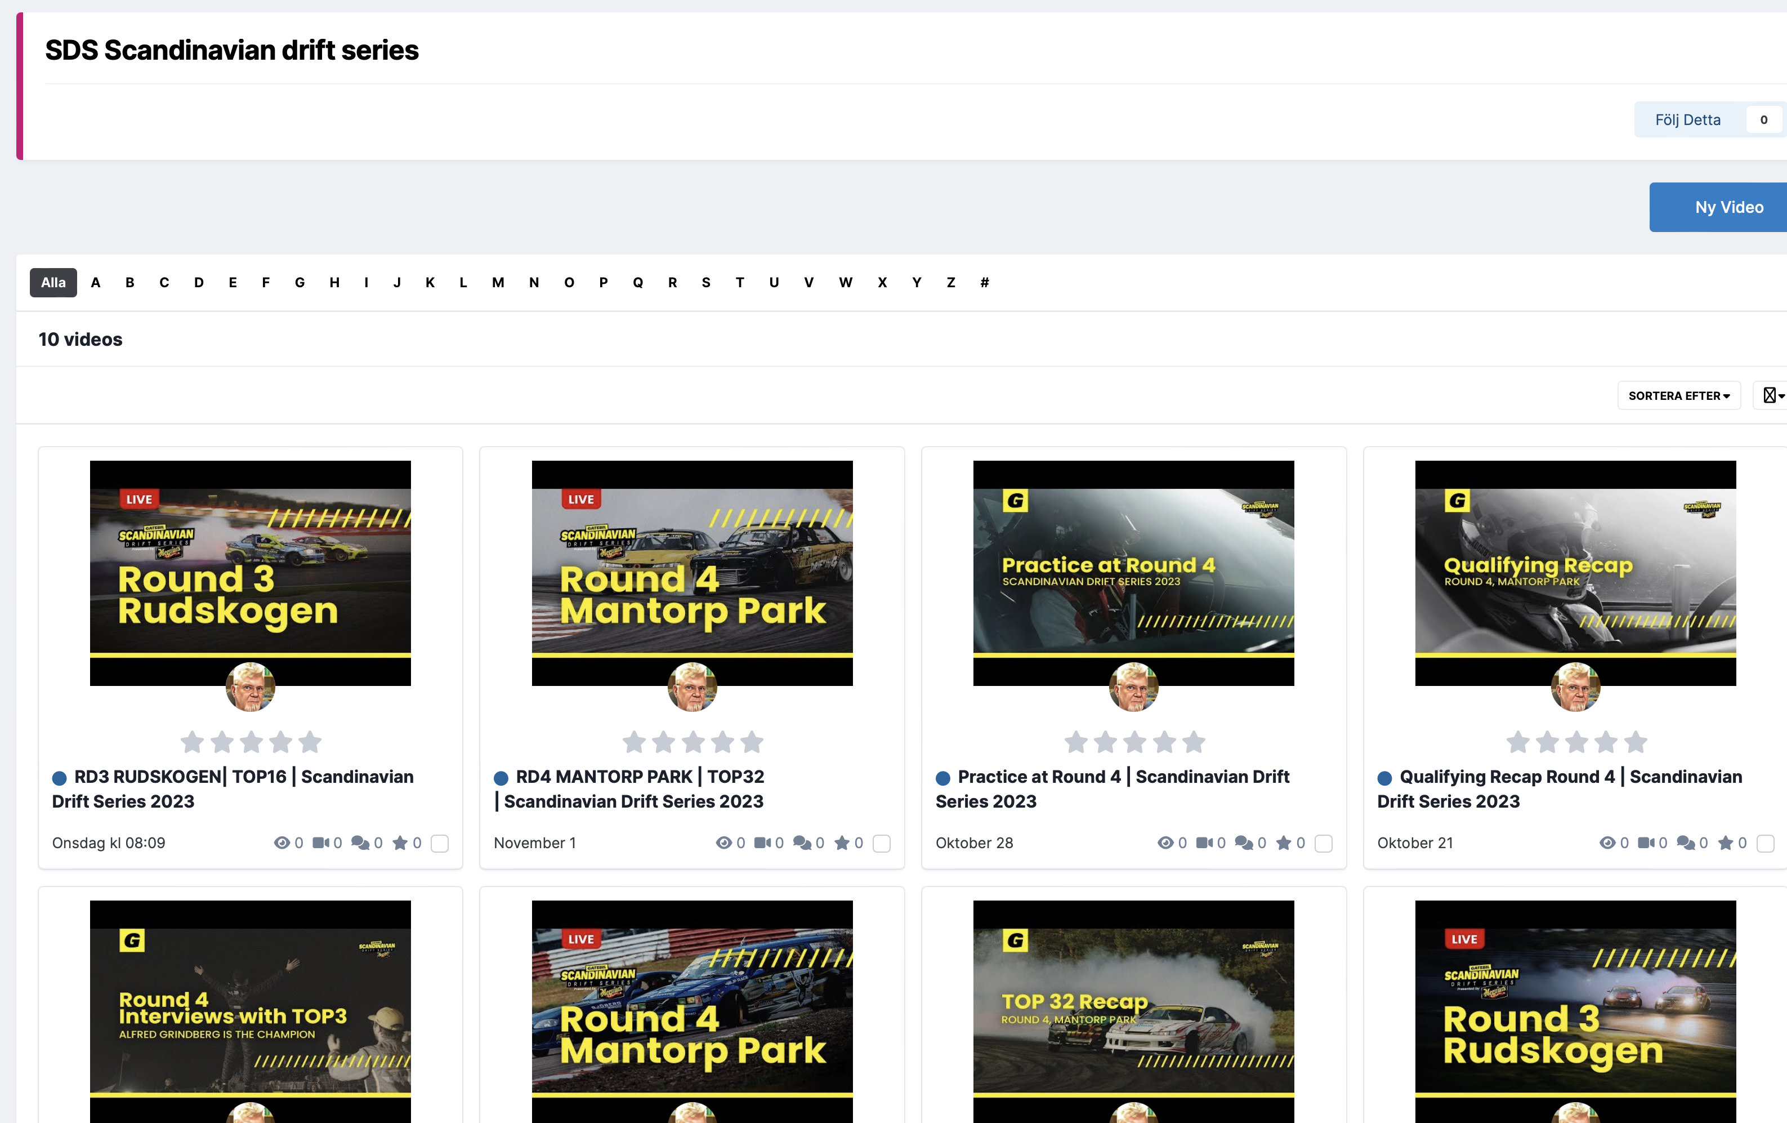Click unread blue dot beside RD4 MANTORP PARK title
The image size is (1787, 1123).
pyautogui.click(x=501, y=778)
